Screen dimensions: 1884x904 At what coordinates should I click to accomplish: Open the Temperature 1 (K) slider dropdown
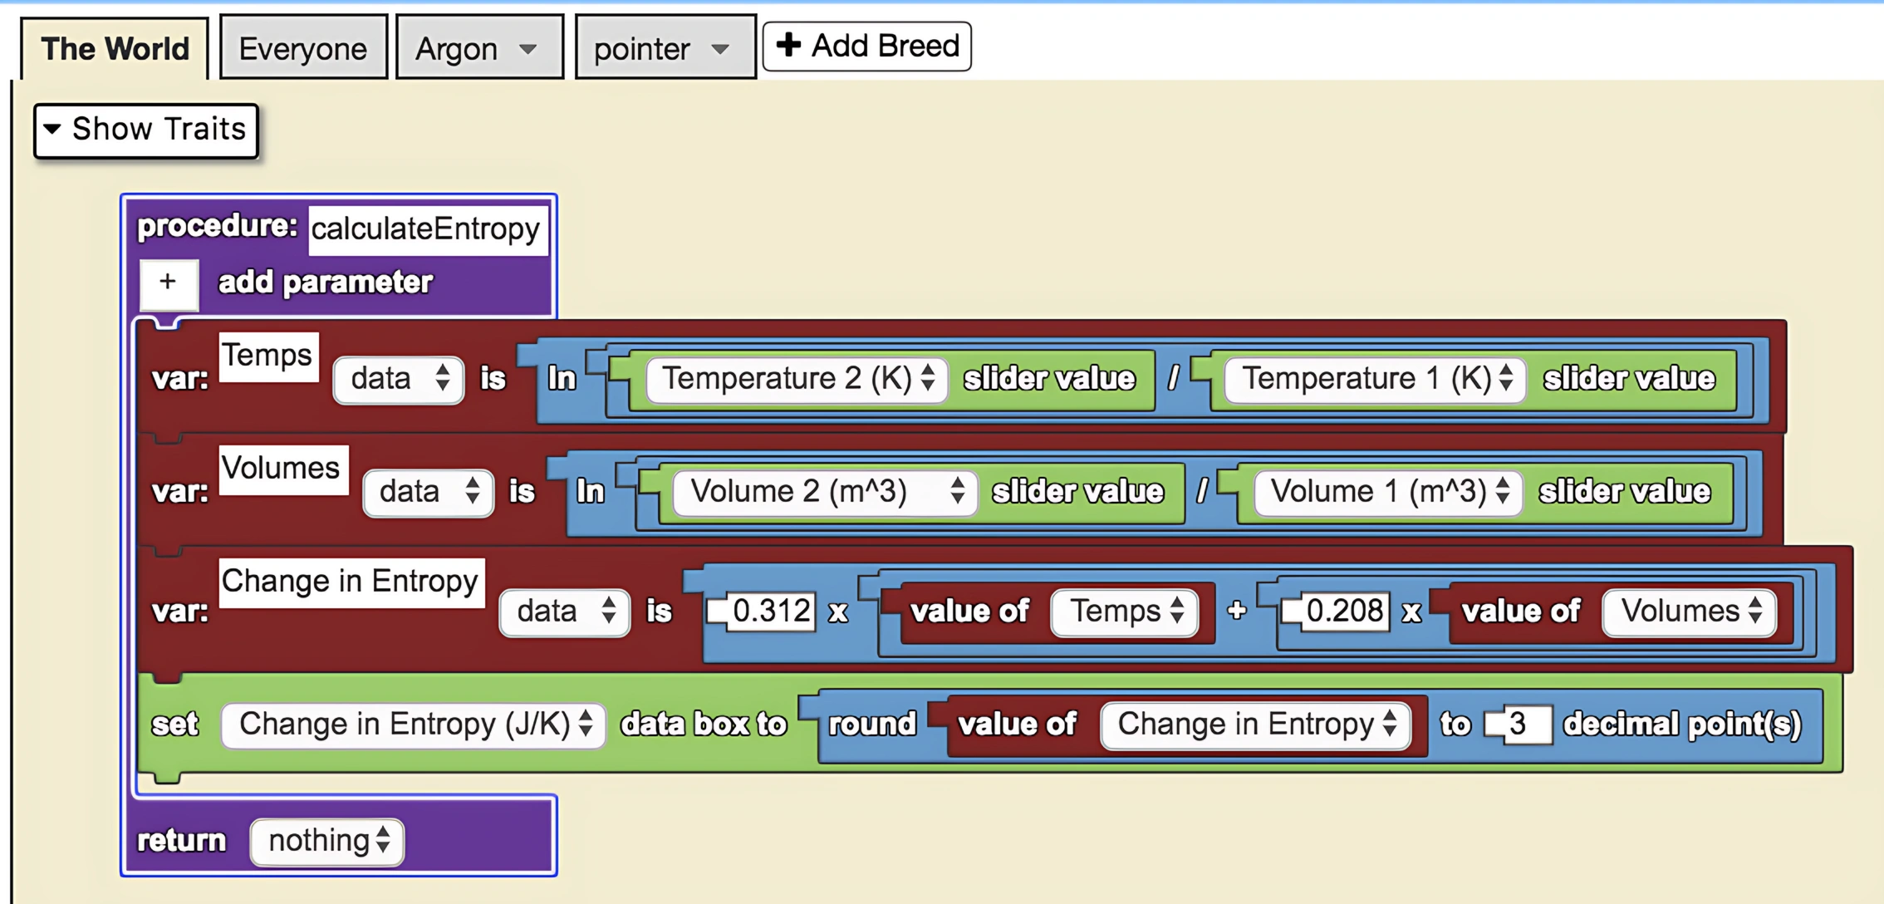click(1507, 379)
